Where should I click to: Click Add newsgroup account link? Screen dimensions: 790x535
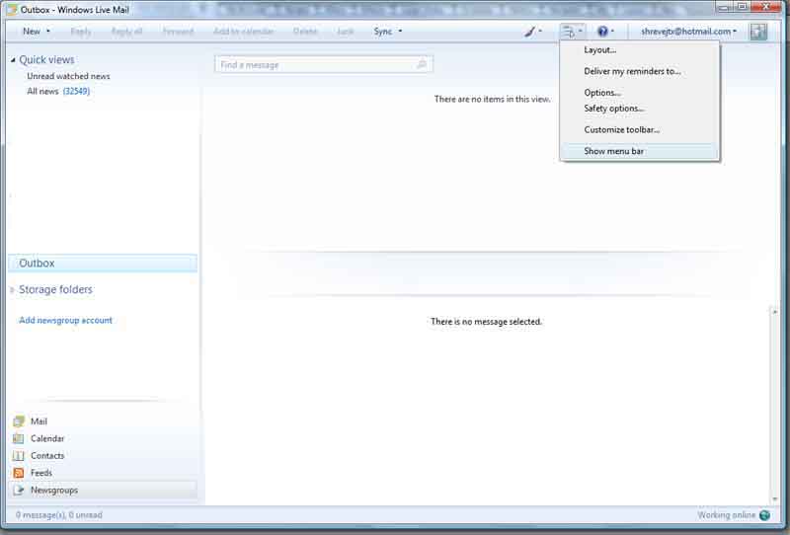click(x=65, y=321)
